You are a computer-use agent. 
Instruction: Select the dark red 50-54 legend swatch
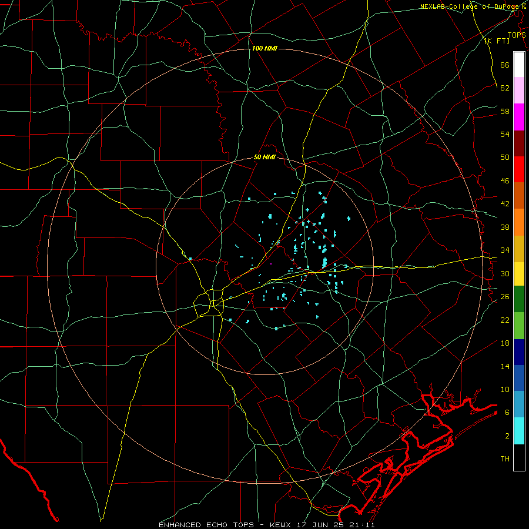[x=519, y=143]
